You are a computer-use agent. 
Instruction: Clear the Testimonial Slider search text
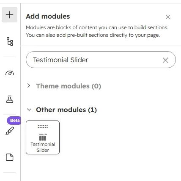pyautogui.click(x=165, y=60)
